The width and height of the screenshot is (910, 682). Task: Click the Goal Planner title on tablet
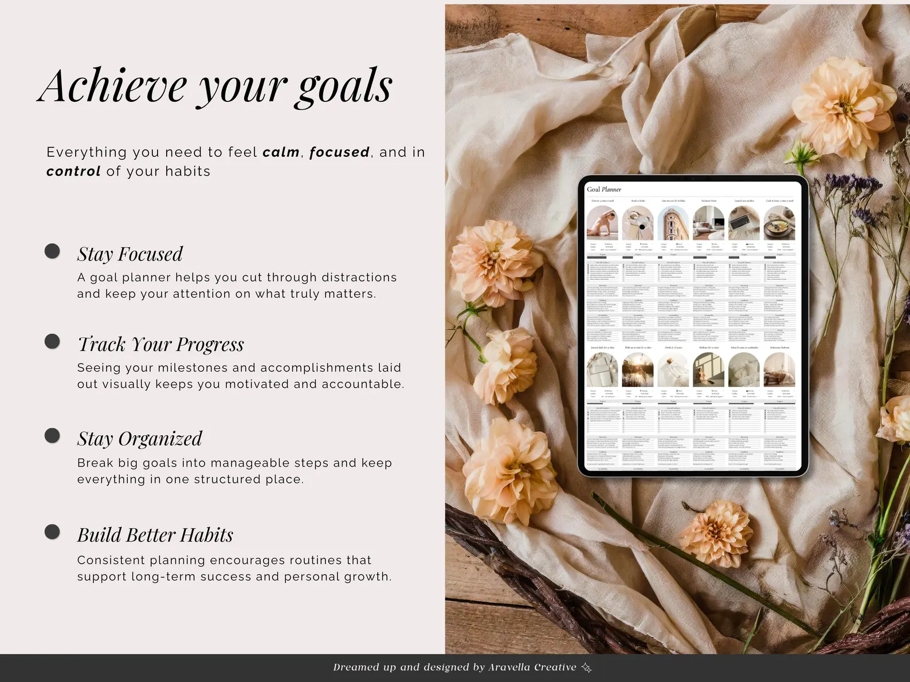[603, 190]
